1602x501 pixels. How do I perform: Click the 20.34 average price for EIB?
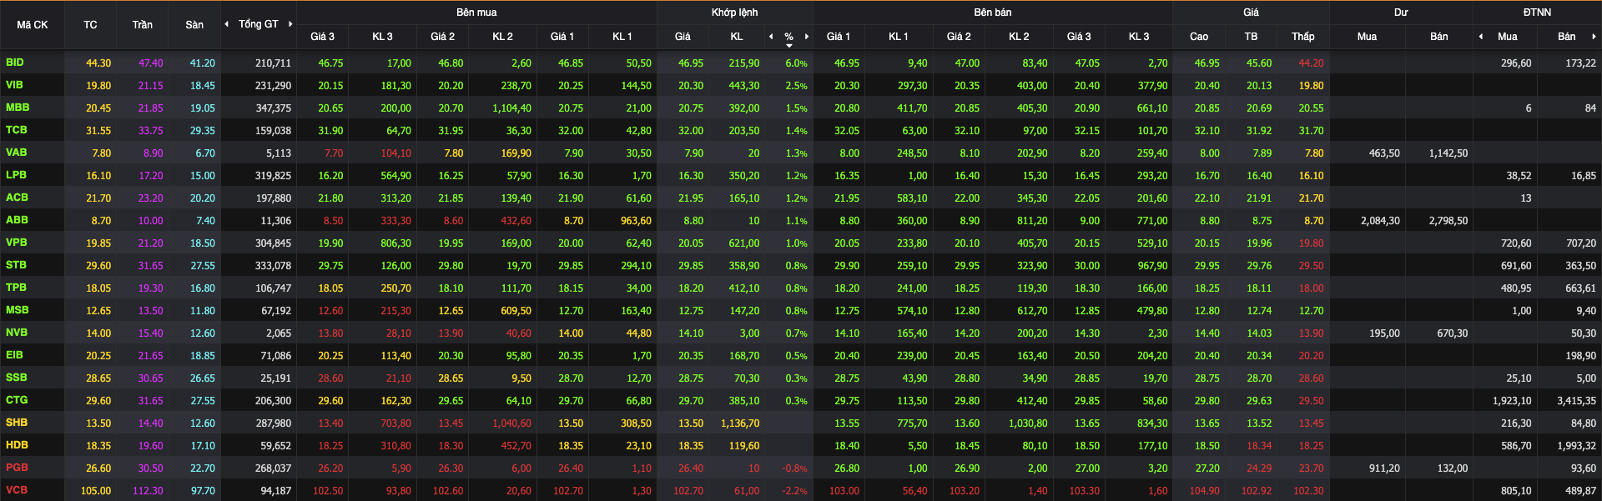pyautogui.click(x=1259, y=356)
